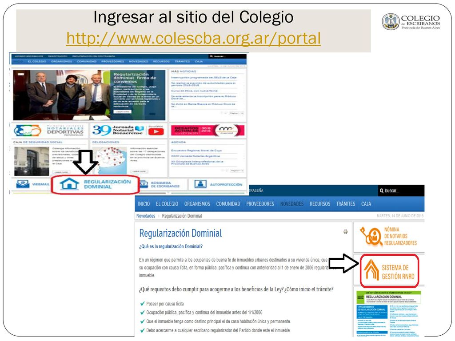The width and height of the screenshot is (455, 341).
Task: Click the 'Debo acercarme a cualquier escribano' item
Action: point(218,330)
